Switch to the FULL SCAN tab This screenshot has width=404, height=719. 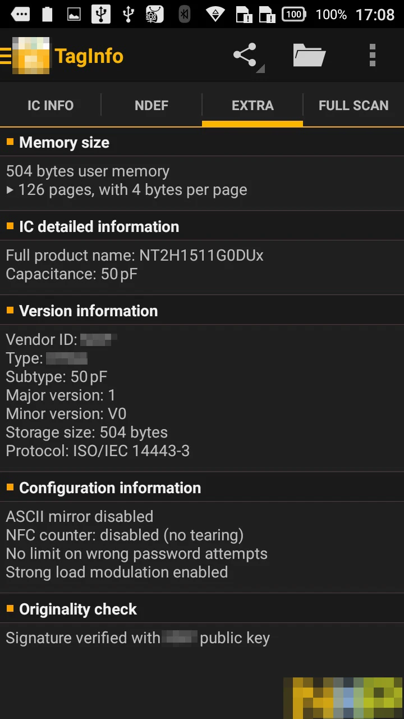click(354, 105)
